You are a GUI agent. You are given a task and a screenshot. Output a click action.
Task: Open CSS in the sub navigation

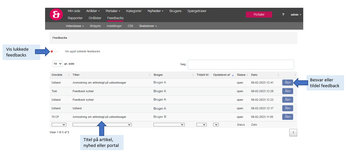(130, 26)
